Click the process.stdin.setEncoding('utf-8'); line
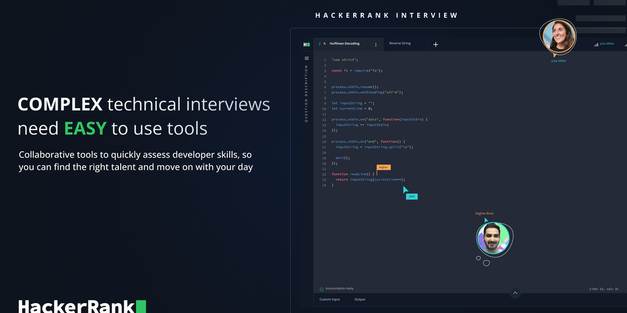Viewport: 627px width, 313px height. tap(367, 92)
